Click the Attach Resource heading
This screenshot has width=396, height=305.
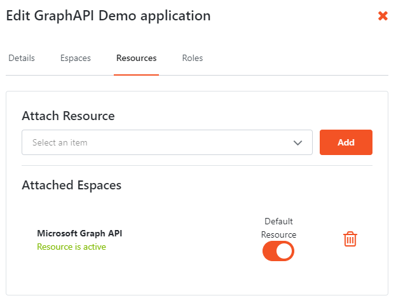coord(68,116)
